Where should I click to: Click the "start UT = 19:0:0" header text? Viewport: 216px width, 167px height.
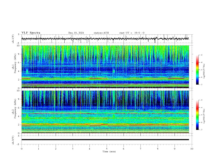coord(132,33)
